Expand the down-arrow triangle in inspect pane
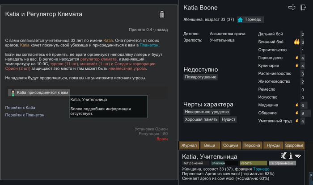The width and height of the screenshot is (313, 185). pos(298,156)
